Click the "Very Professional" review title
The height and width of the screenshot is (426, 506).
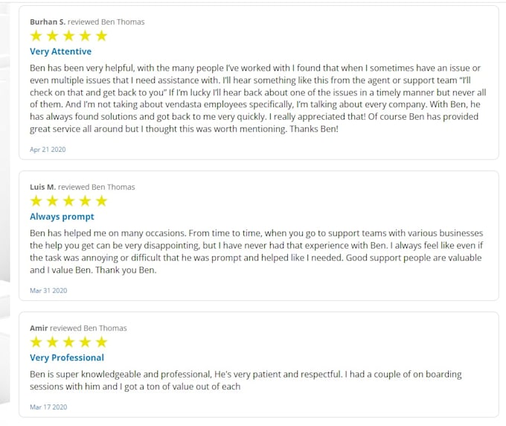(x=66, y=358)
